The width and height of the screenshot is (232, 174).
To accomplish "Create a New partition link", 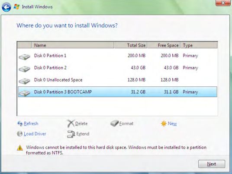I will tap(172, 123).
